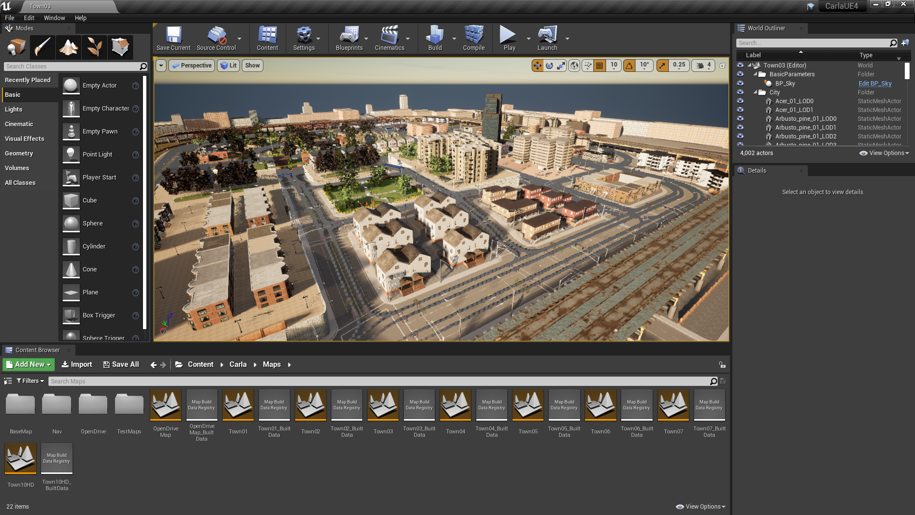Click the Add New button

28,365
